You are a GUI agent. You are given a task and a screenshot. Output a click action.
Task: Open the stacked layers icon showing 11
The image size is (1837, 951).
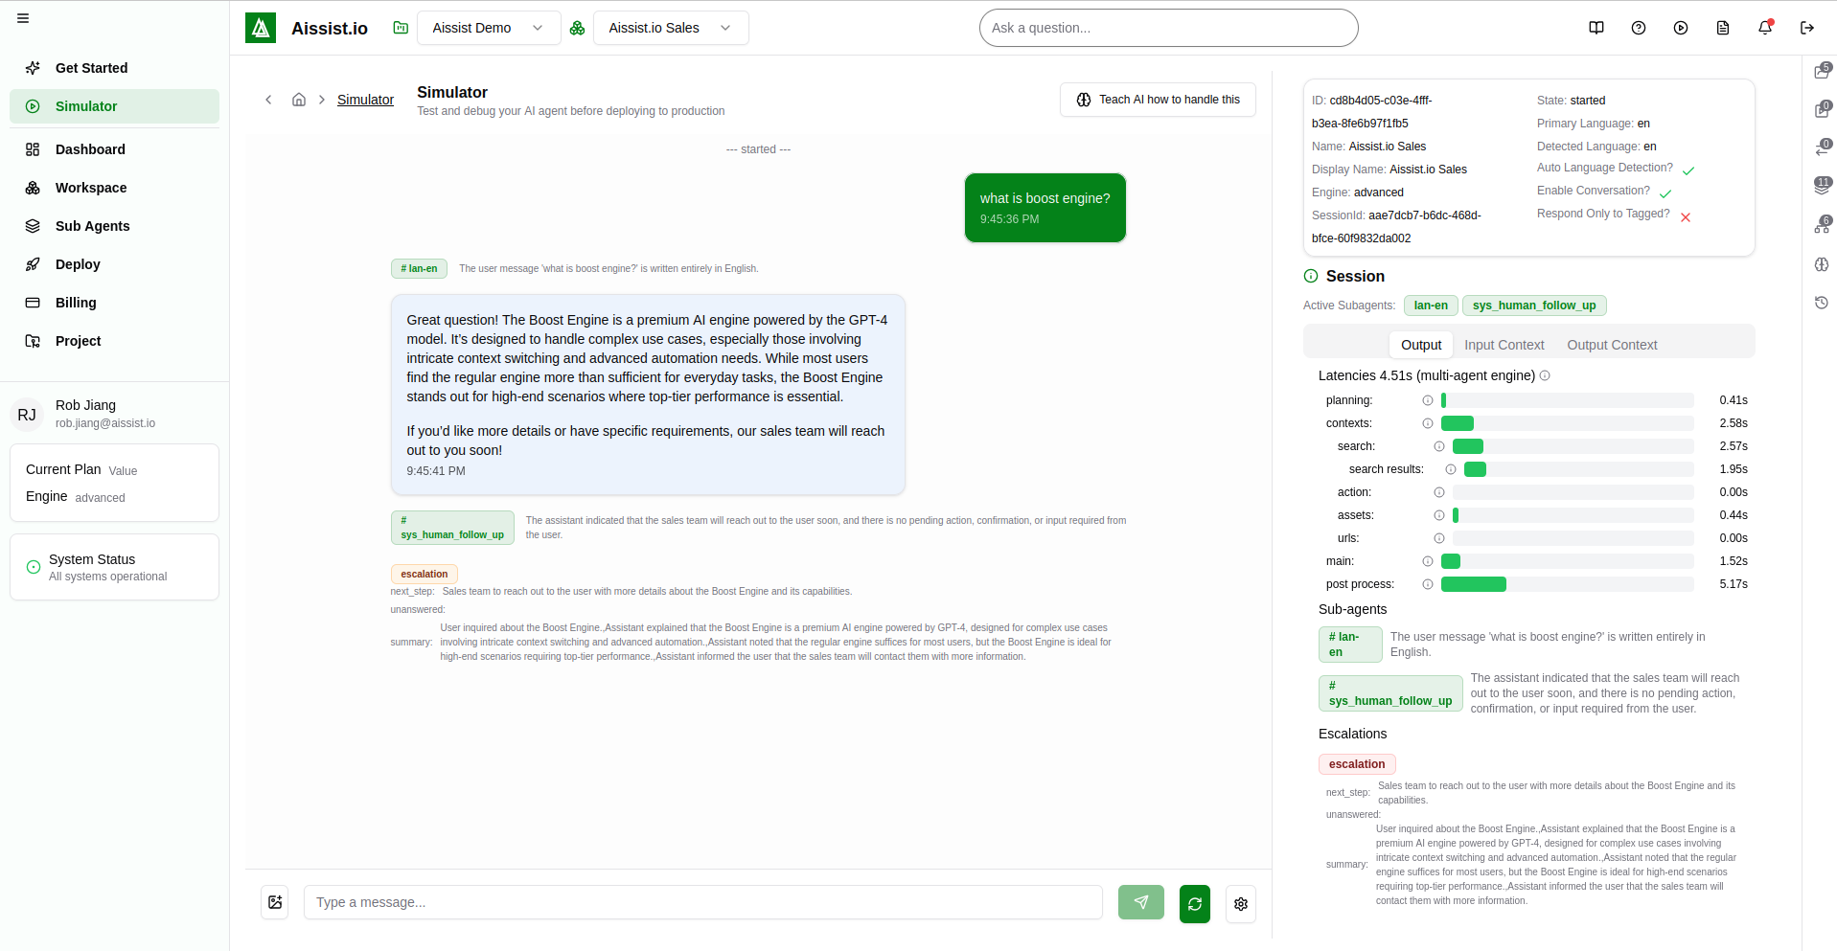point(1820,185)
